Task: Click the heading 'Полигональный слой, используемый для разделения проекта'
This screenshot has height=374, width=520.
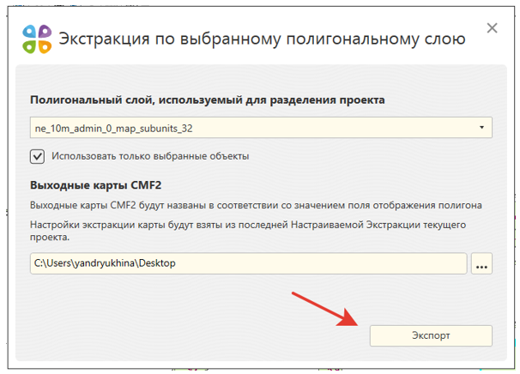Action: pos(208,100)
